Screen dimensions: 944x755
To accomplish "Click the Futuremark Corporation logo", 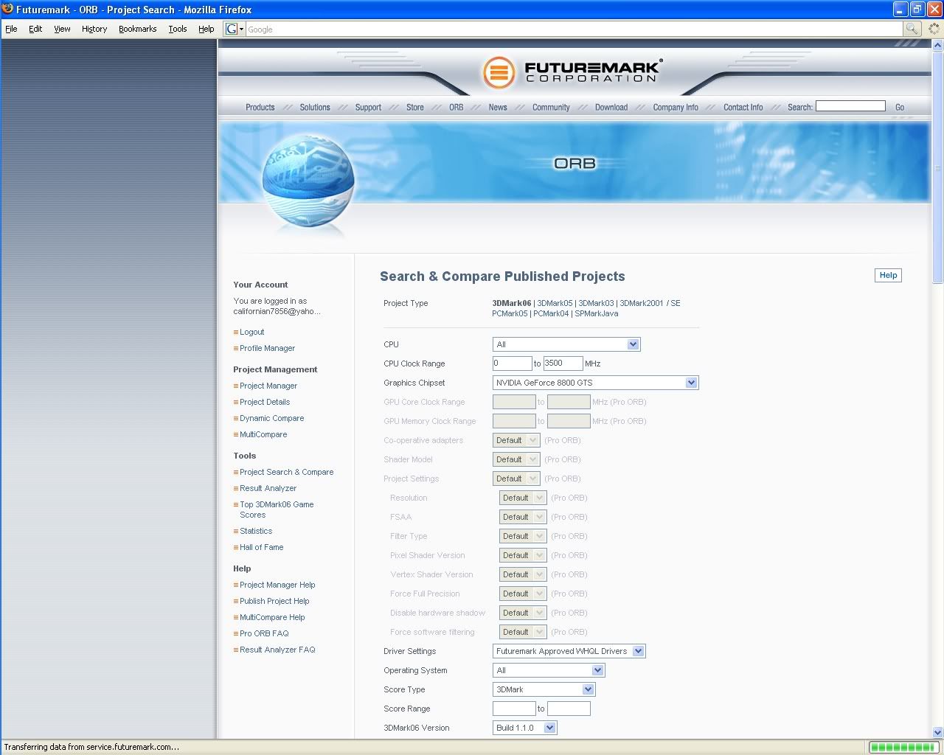I will click(572, 72).
